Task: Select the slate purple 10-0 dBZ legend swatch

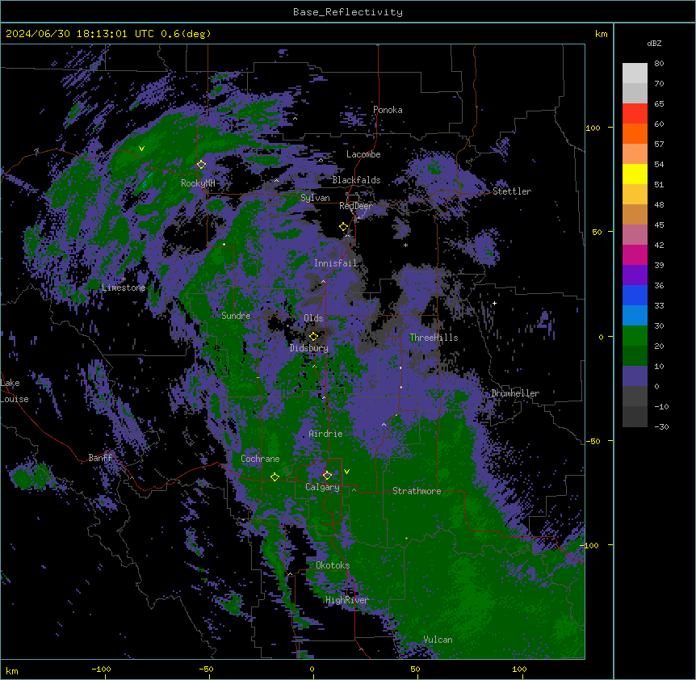Action: click(x=635, y=376)
